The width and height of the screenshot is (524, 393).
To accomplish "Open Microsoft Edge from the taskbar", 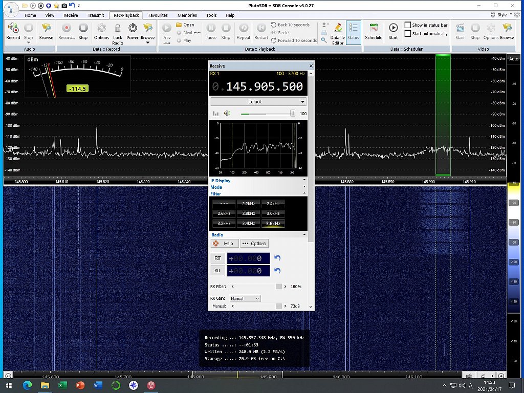I will 28,385.
